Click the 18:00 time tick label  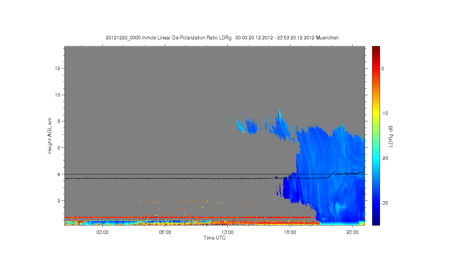[x=290, y=232]
